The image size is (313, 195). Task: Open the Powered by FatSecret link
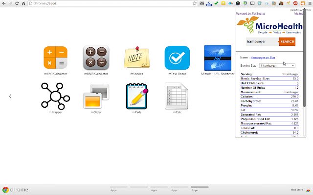(x=250, y=14)
